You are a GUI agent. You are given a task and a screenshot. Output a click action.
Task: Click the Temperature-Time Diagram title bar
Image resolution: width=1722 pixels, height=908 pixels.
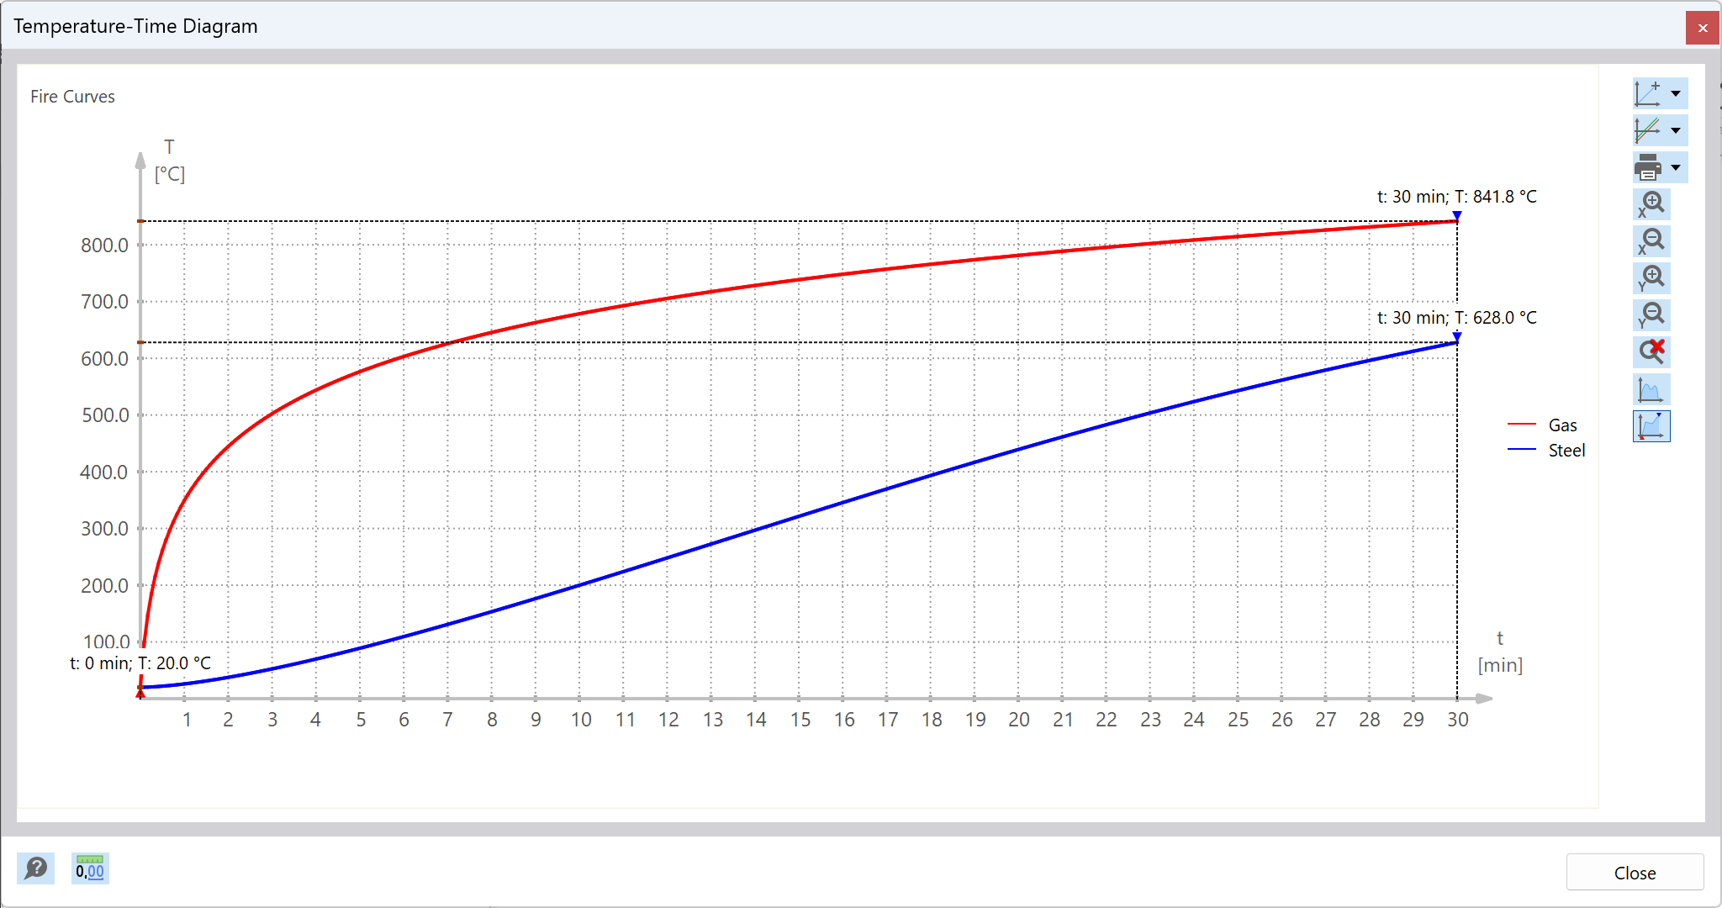tap(135, 26)
